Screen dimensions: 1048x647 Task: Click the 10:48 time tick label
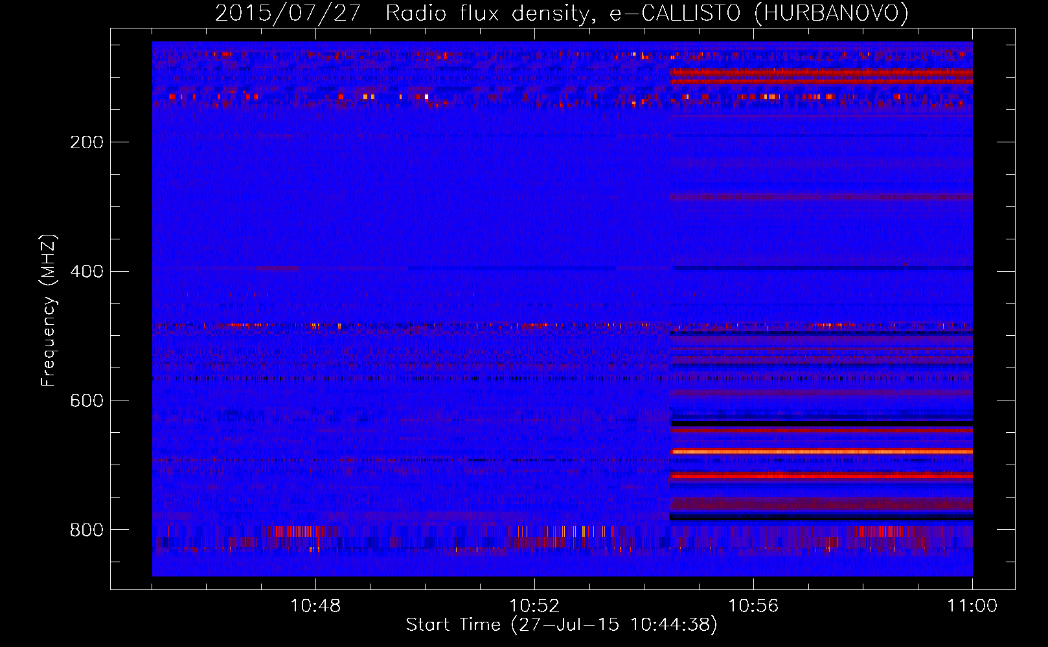(x=315, y=606)
